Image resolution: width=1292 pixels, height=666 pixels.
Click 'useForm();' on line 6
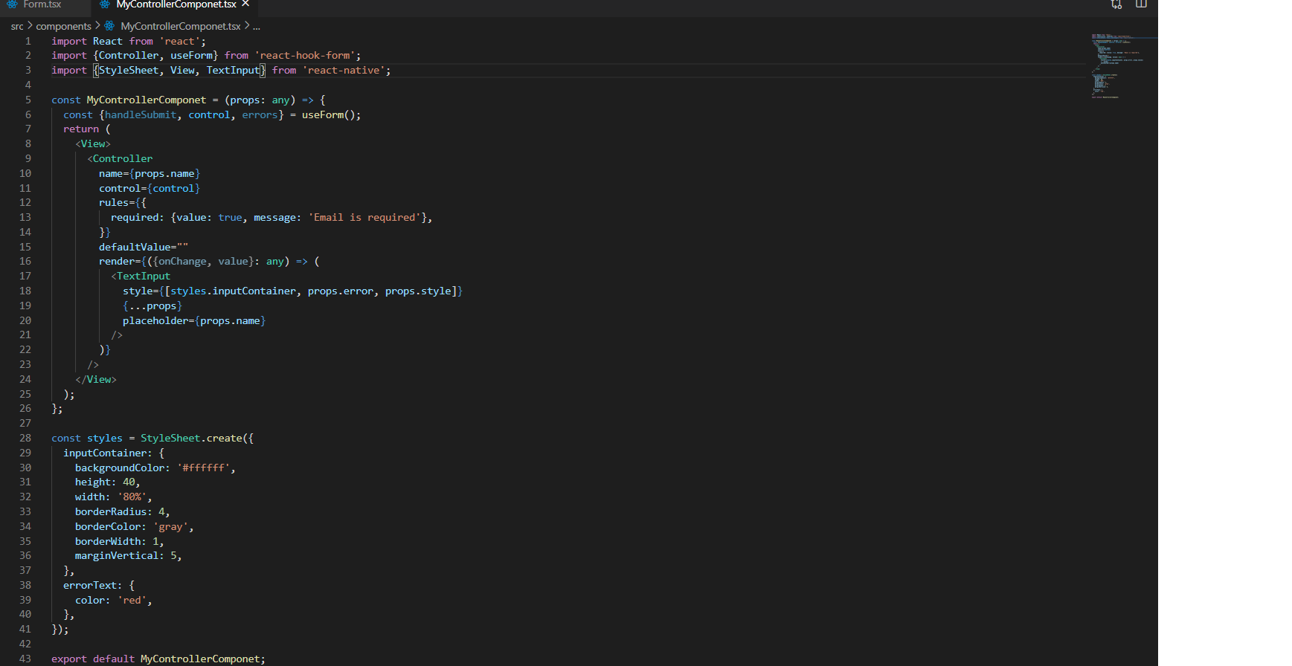click(x=331, y=114)
